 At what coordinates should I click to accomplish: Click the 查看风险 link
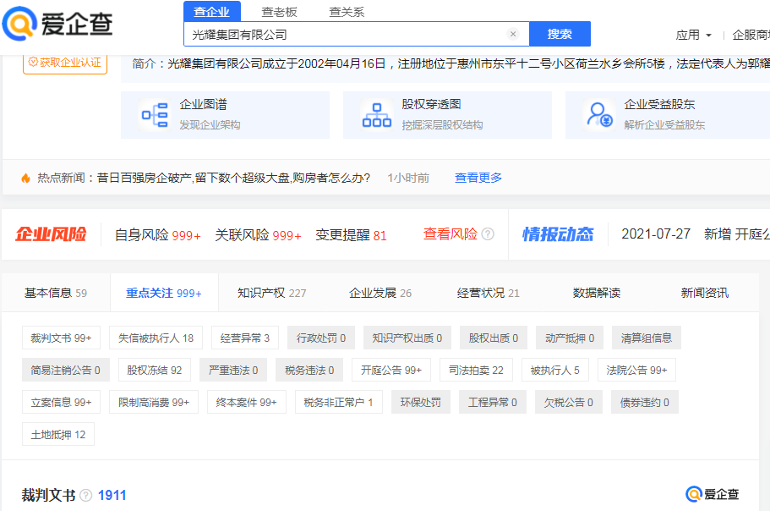pyautogui.click(x=450, y=234)
